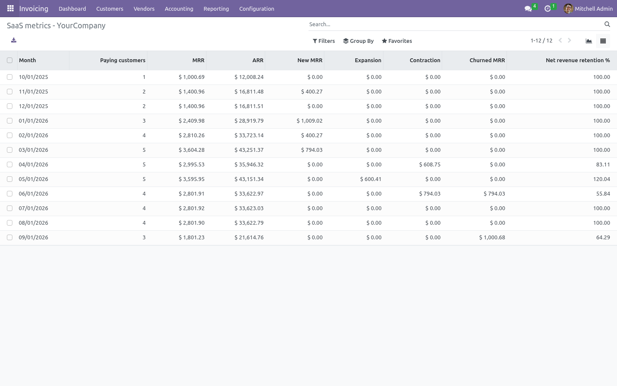617x386 pixels.
Task: Click Contraction value $ 608.75
Action: pos(430,165)
